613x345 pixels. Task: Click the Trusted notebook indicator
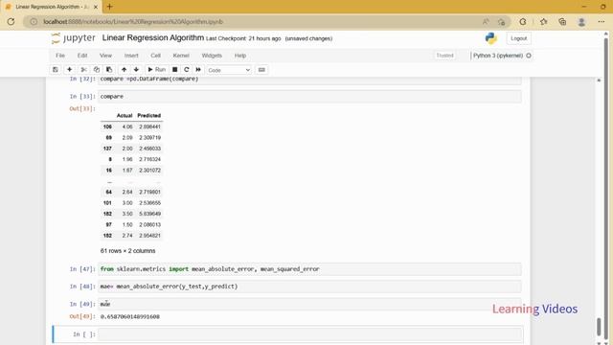point(444,56)
